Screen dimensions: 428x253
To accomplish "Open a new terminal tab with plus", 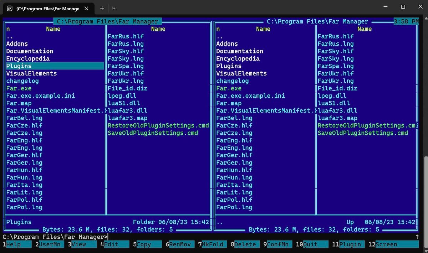I will click(102, 8).
